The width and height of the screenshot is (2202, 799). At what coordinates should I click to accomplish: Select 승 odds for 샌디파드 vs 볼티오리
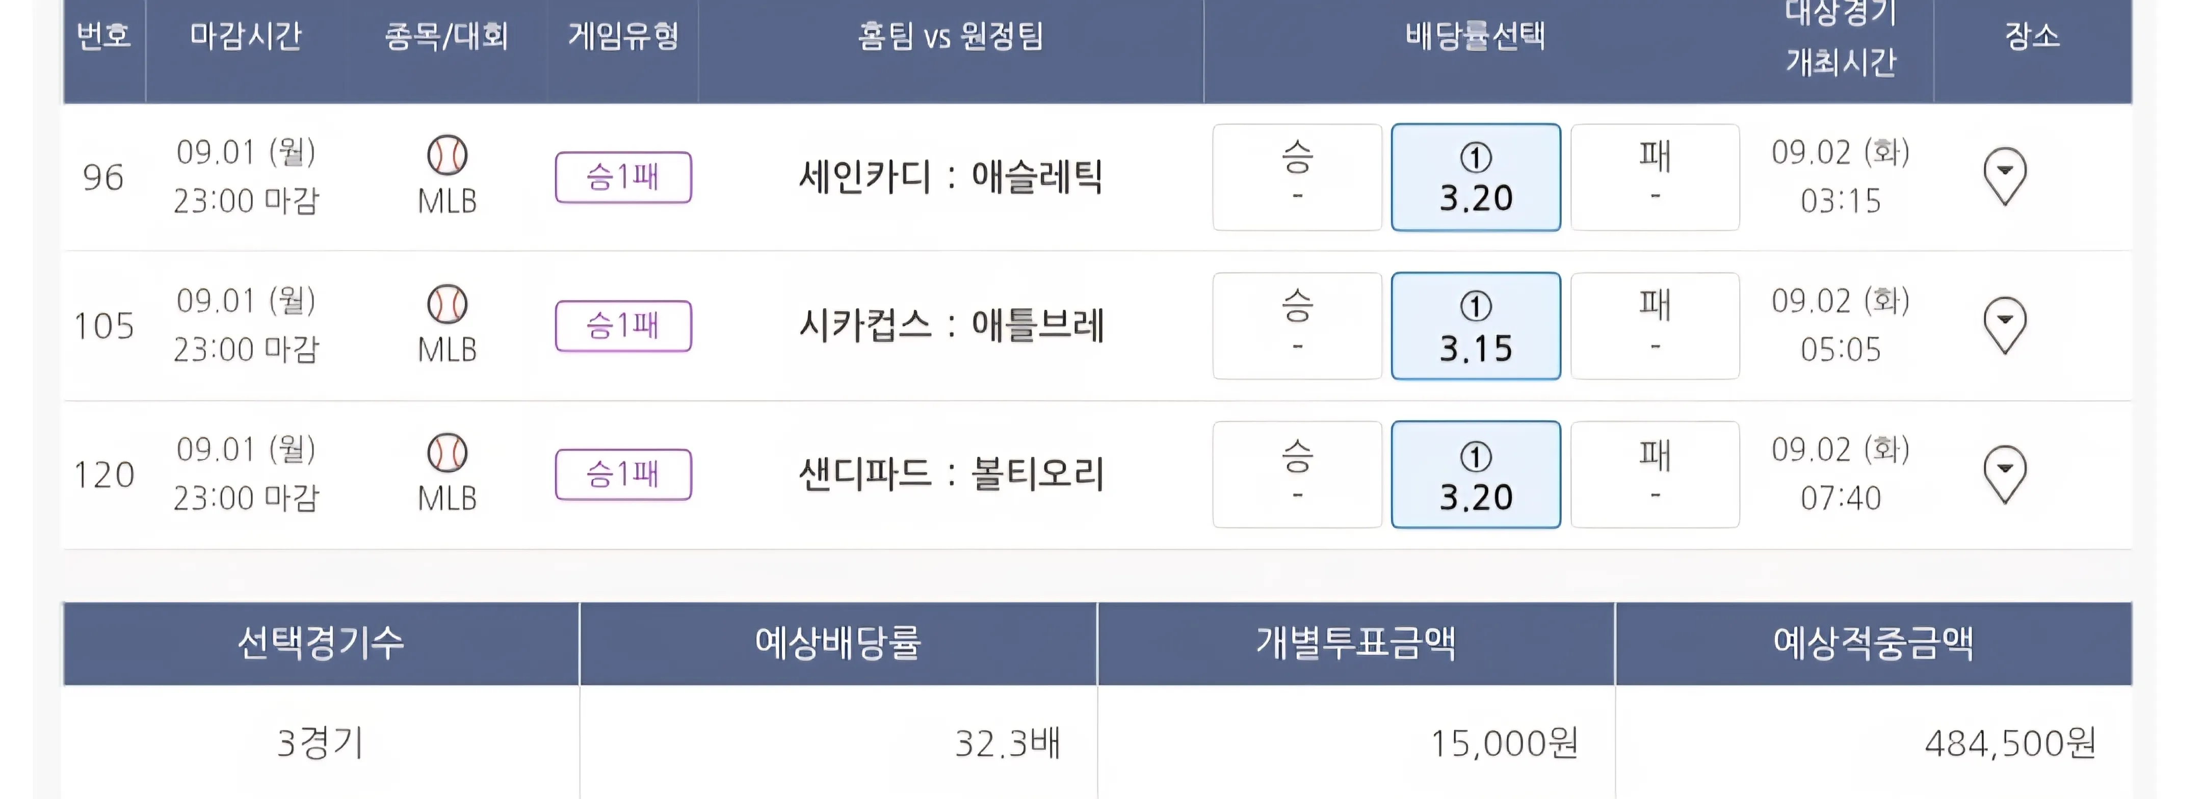click(1296, 474)
